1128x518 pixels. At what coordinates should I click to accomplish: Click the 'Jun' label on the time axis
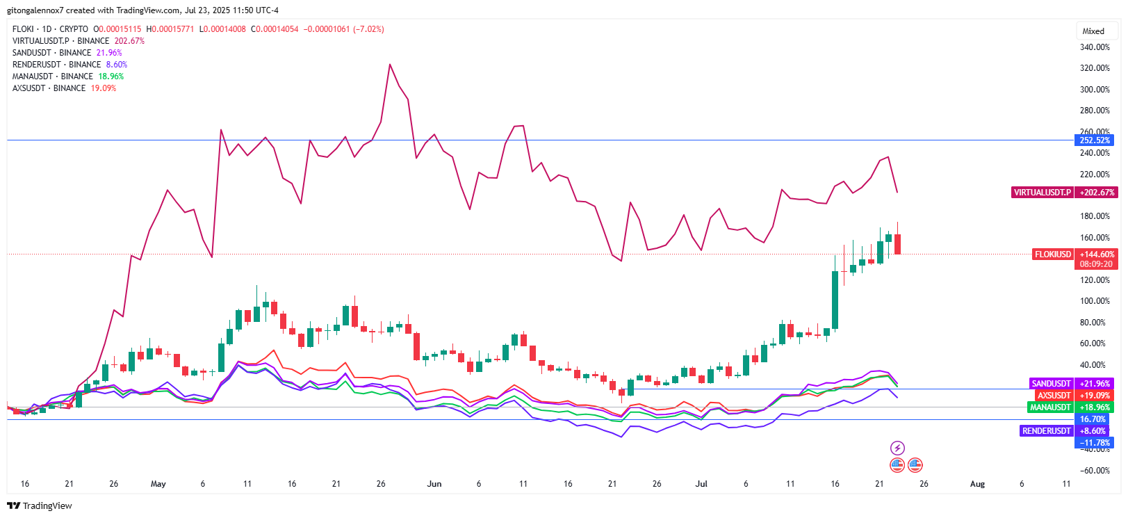tap(434, 484)
